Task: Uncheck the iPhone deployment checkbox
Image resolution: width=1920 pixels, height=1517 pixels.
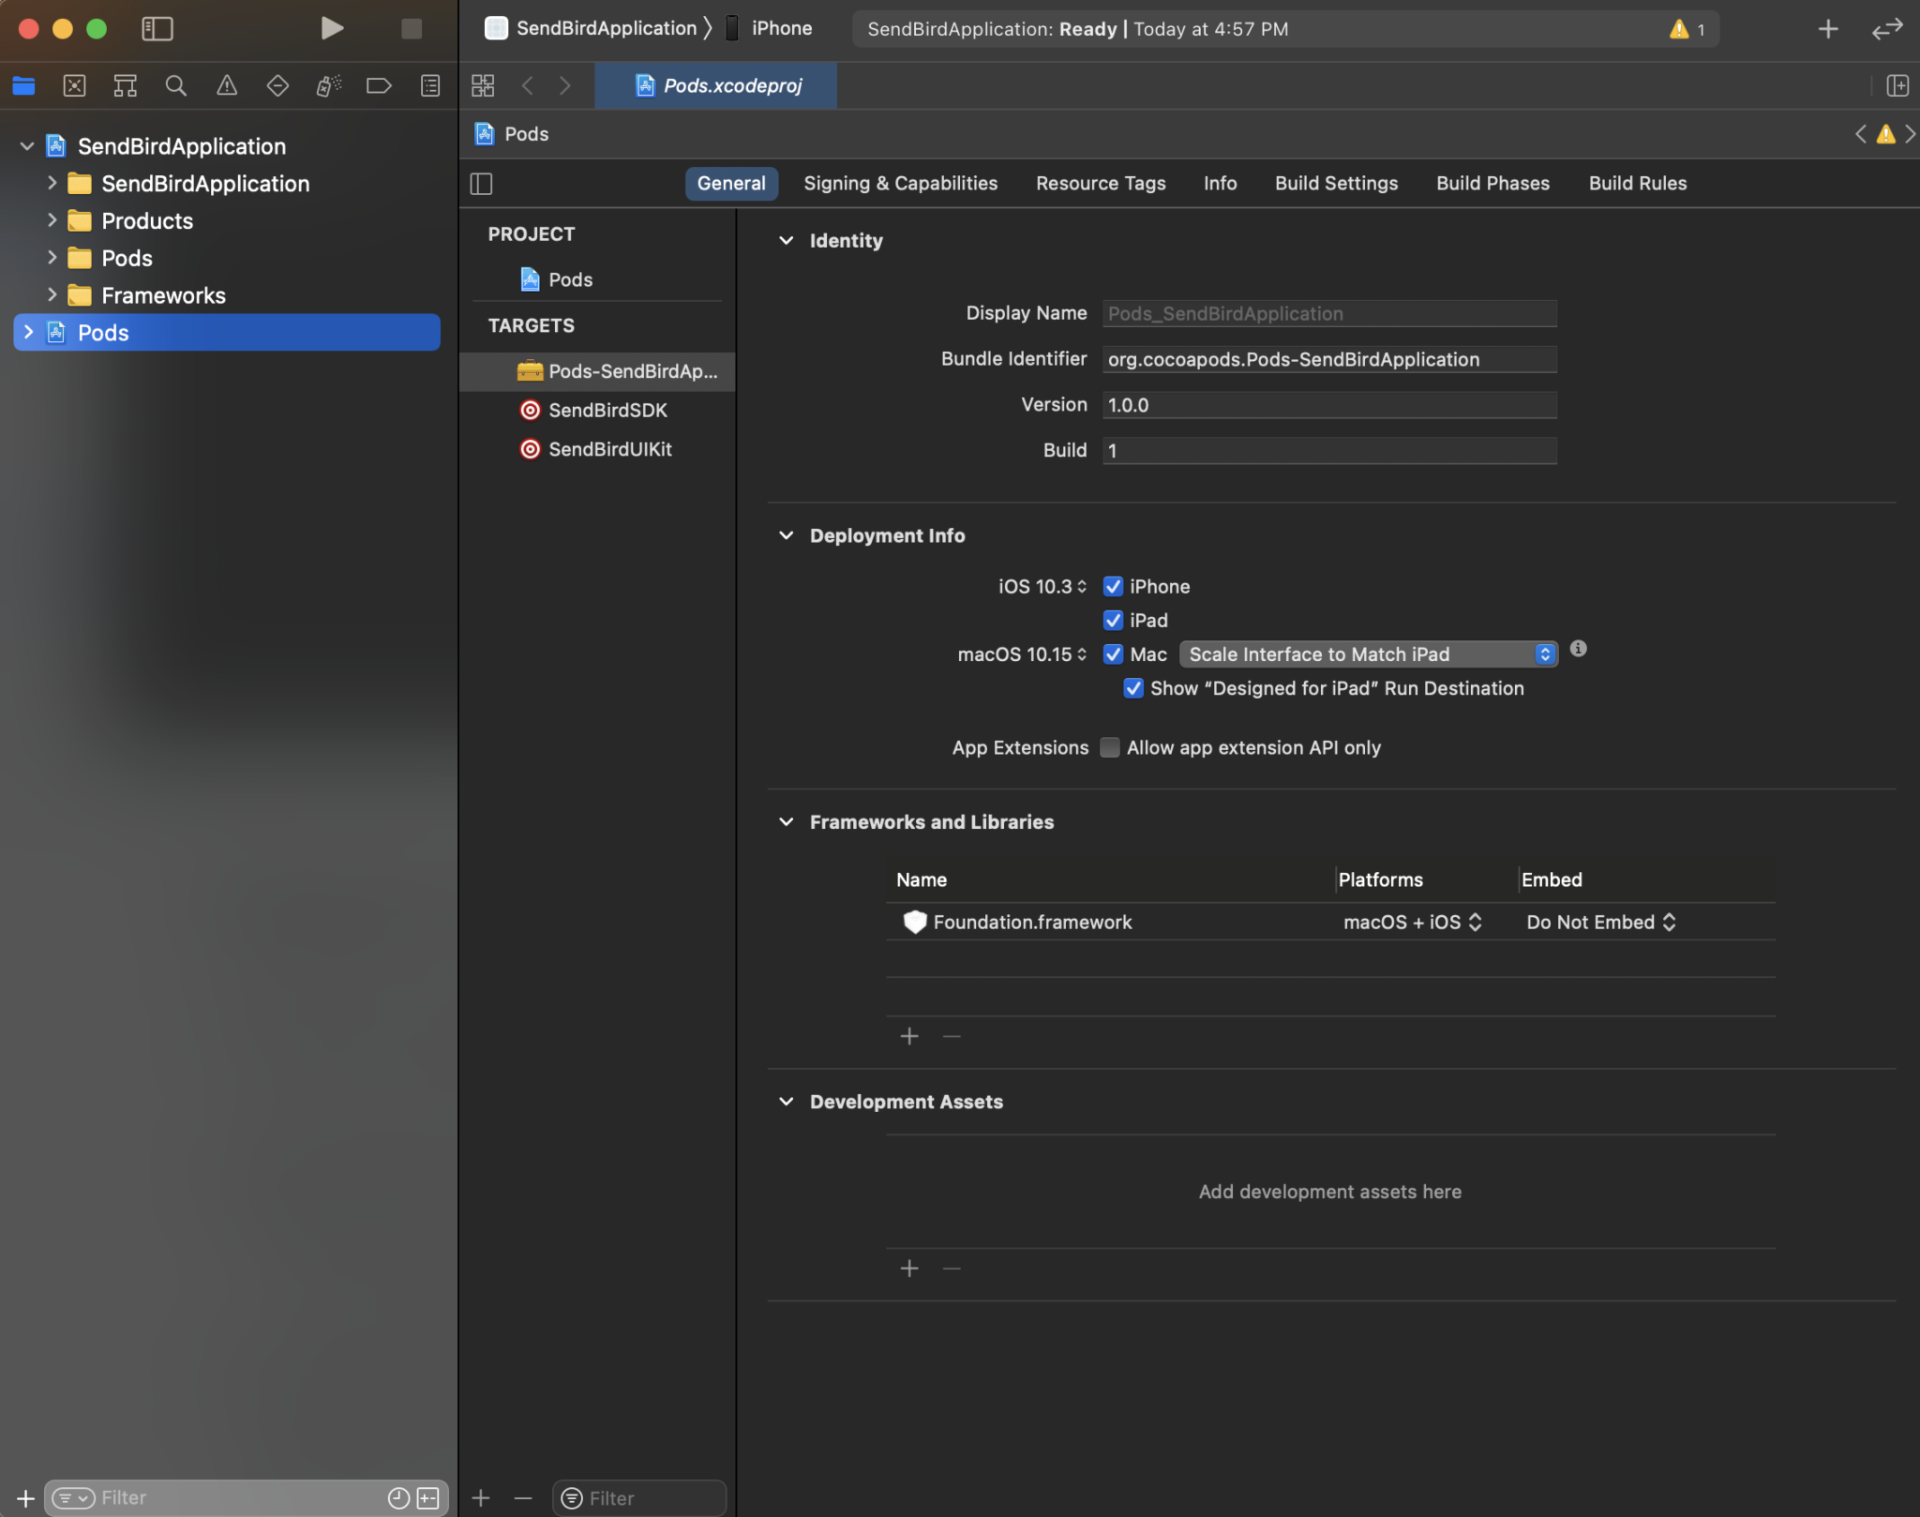Action: [1113, 586]
